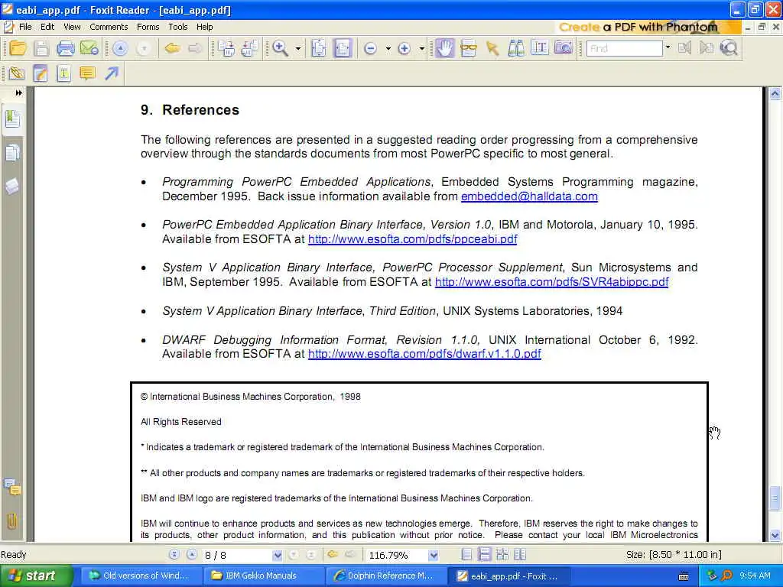Click the Print toolbar icon

coord(66,48)
